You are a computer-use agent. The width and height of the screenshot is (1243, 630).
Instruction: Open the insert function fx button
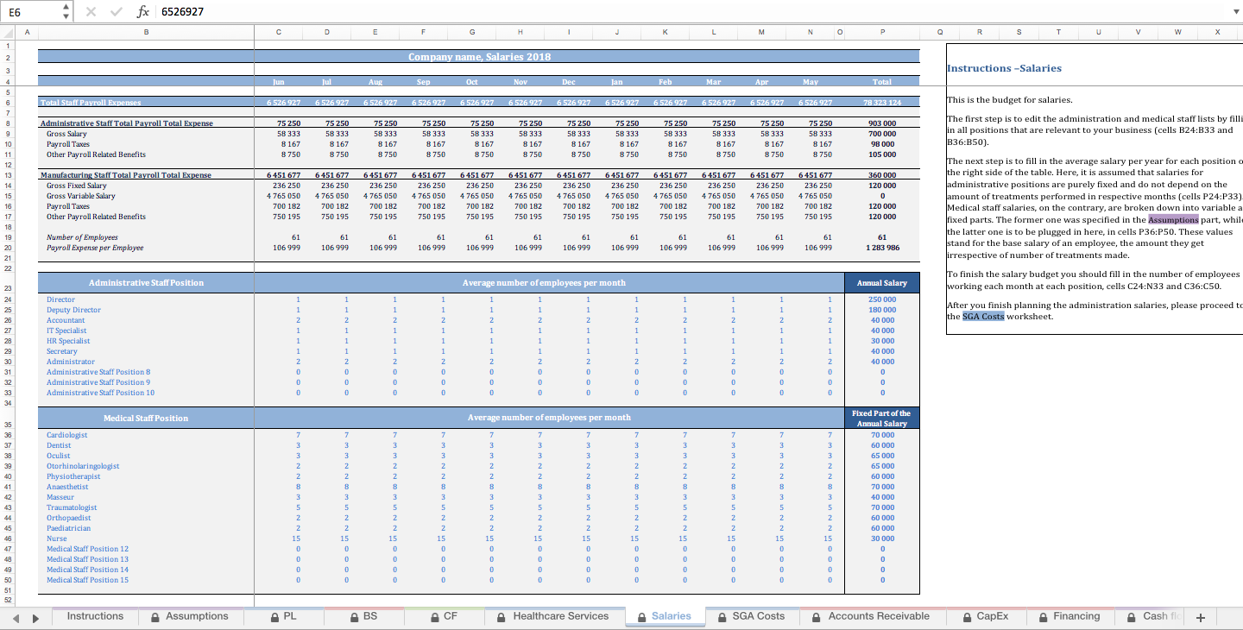pyautogui.click(x=143, y=12)
